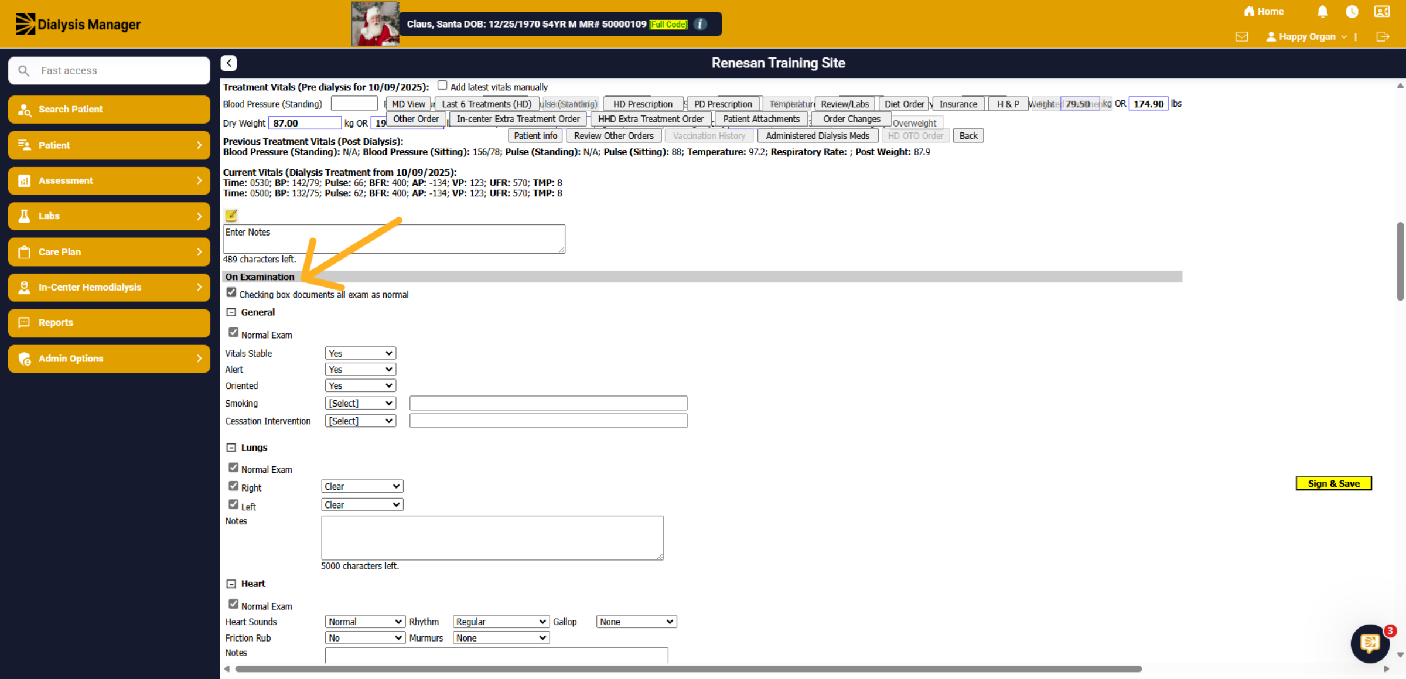1406x679 pixels.
Task: Expand the In-Center Hemodialysis menu
Action: (109, 287)
